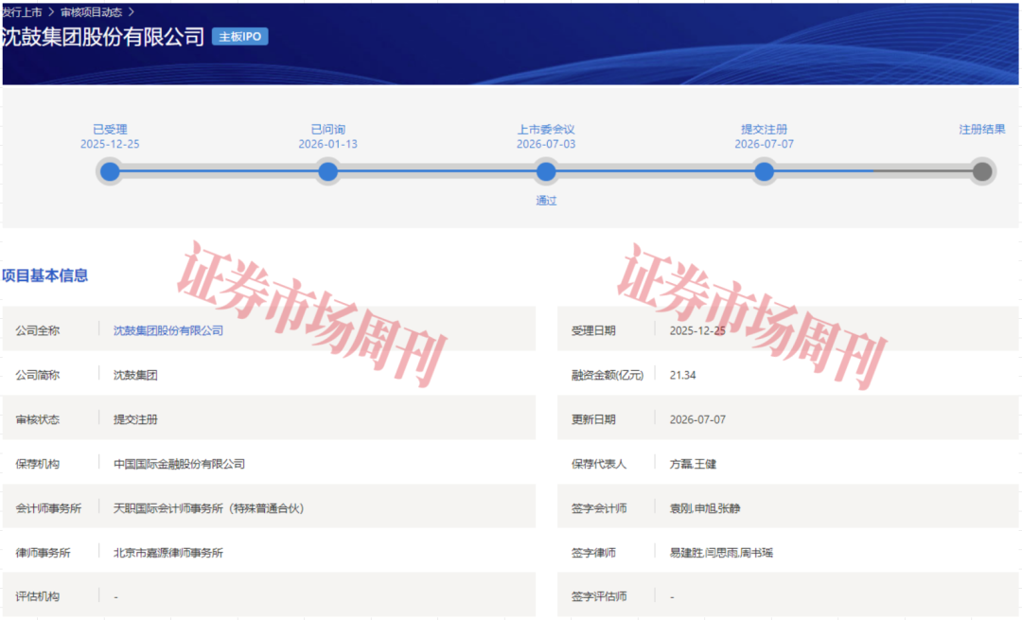Click the 2025-12-25 date under 已受理
Screen dimensions: 1022x620
point(110,144)
